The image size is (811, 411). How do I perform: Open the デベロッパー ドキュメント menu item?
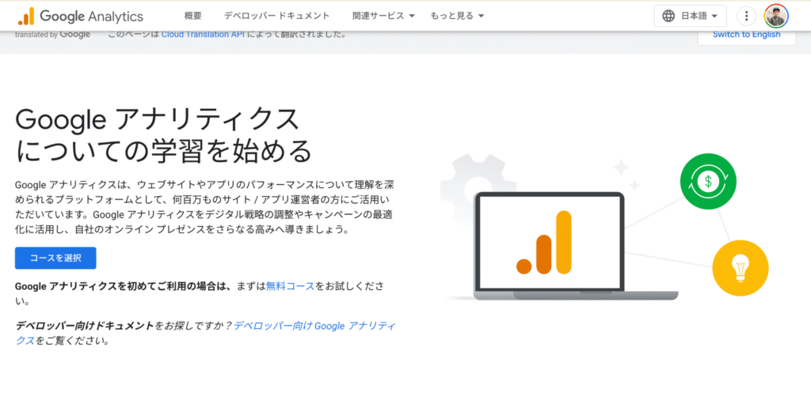[x=276, y=16]
